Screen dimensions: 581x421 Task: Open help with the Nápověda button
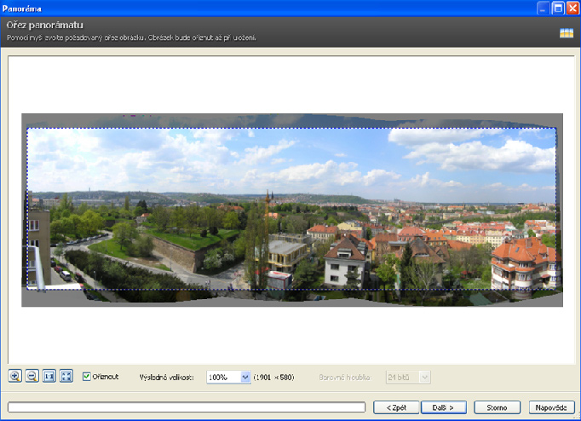pos(551,407)
